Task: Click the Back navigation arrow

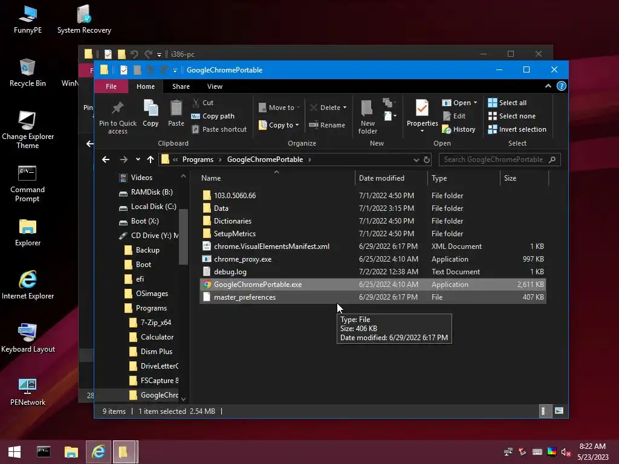Action: [x=106, y=159]
